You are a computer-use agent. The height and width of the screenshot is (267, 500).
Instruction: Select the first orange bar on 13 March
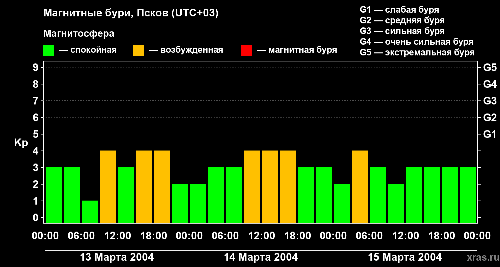tap(108, 187)
